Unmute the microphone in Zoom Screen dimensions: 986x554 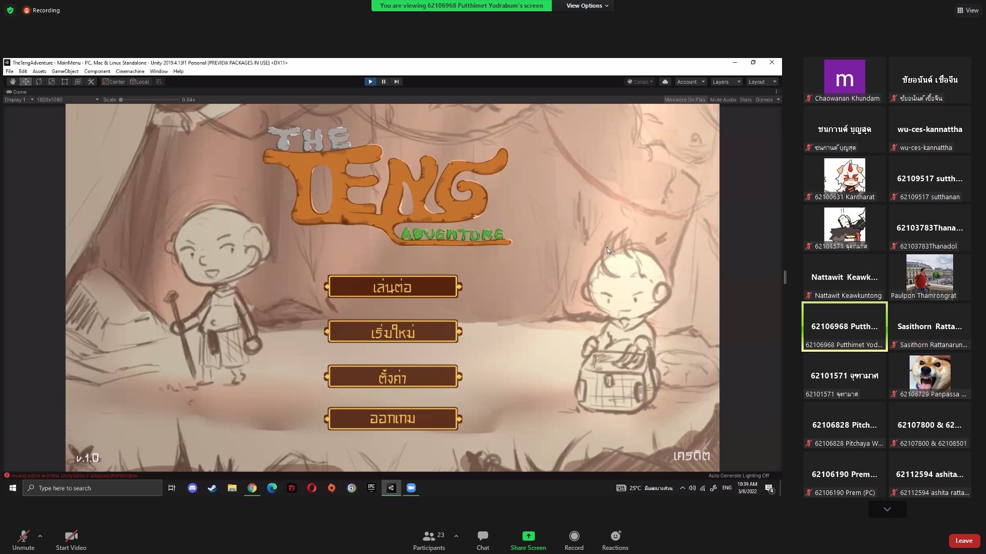tap(23, 540)
